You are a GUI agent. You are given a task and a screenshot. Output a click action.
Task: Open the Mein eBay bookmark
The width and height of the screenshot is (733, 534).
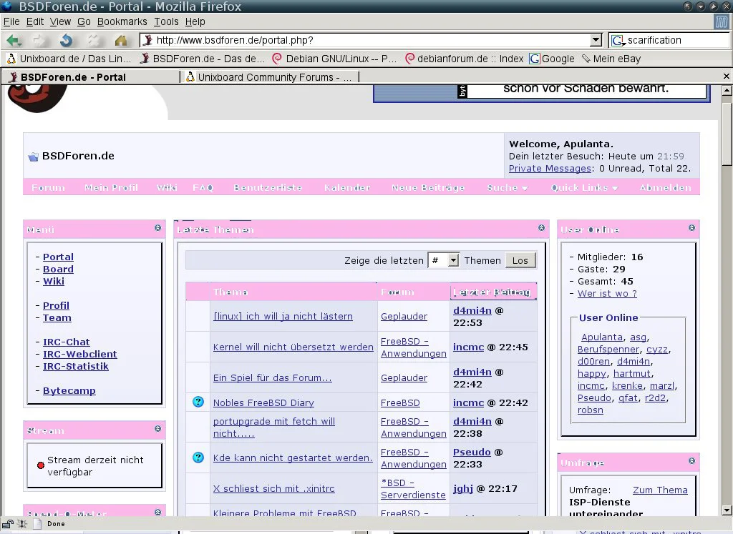pyautogui.click(x=611, y=59)
